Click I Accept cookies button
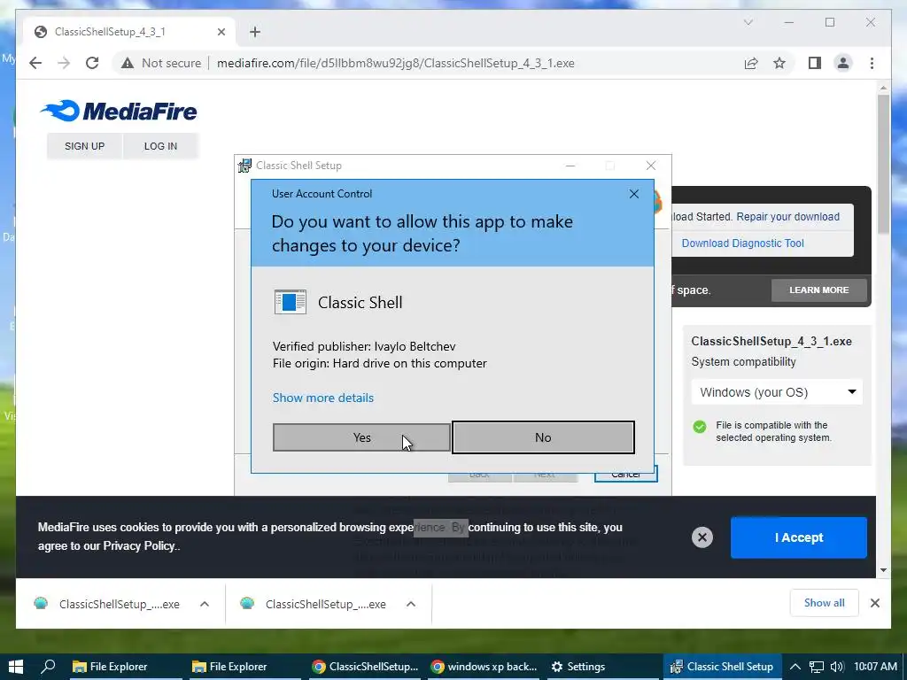Screen dimensions: 907x680 (798, 537)
